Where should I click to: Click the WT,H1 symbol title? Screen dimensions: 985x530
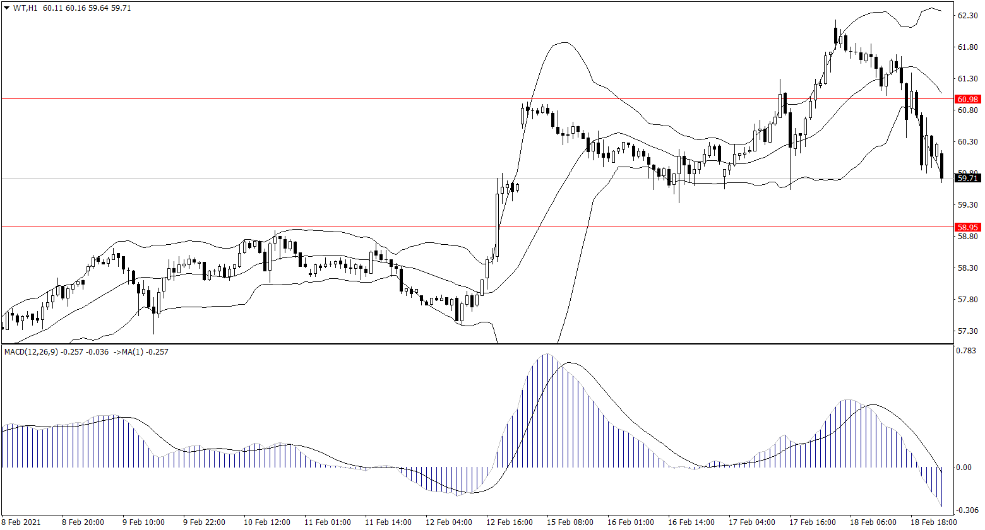[x=25, y=8]
